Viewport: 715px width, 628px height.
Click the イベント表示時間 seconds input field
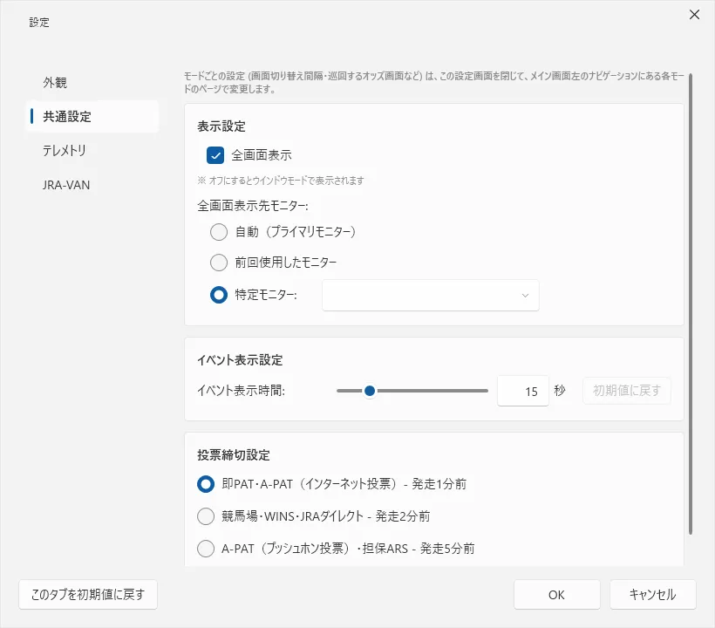pyautogui.click(x=522, y=391)
